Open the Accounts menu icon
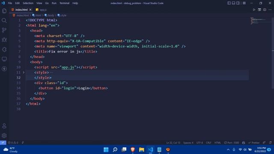Image resolution: width=274 pixels, height=154 pixels. (4, 126)
